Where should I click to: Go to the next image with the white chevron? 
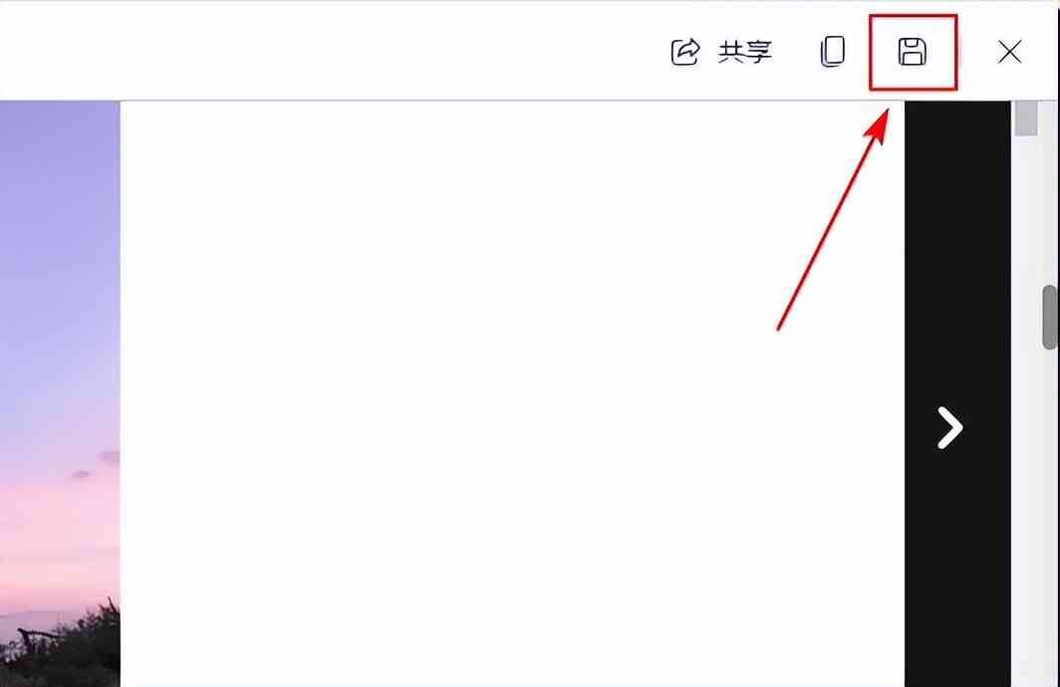pyautogui.click(x=949, y=427)
